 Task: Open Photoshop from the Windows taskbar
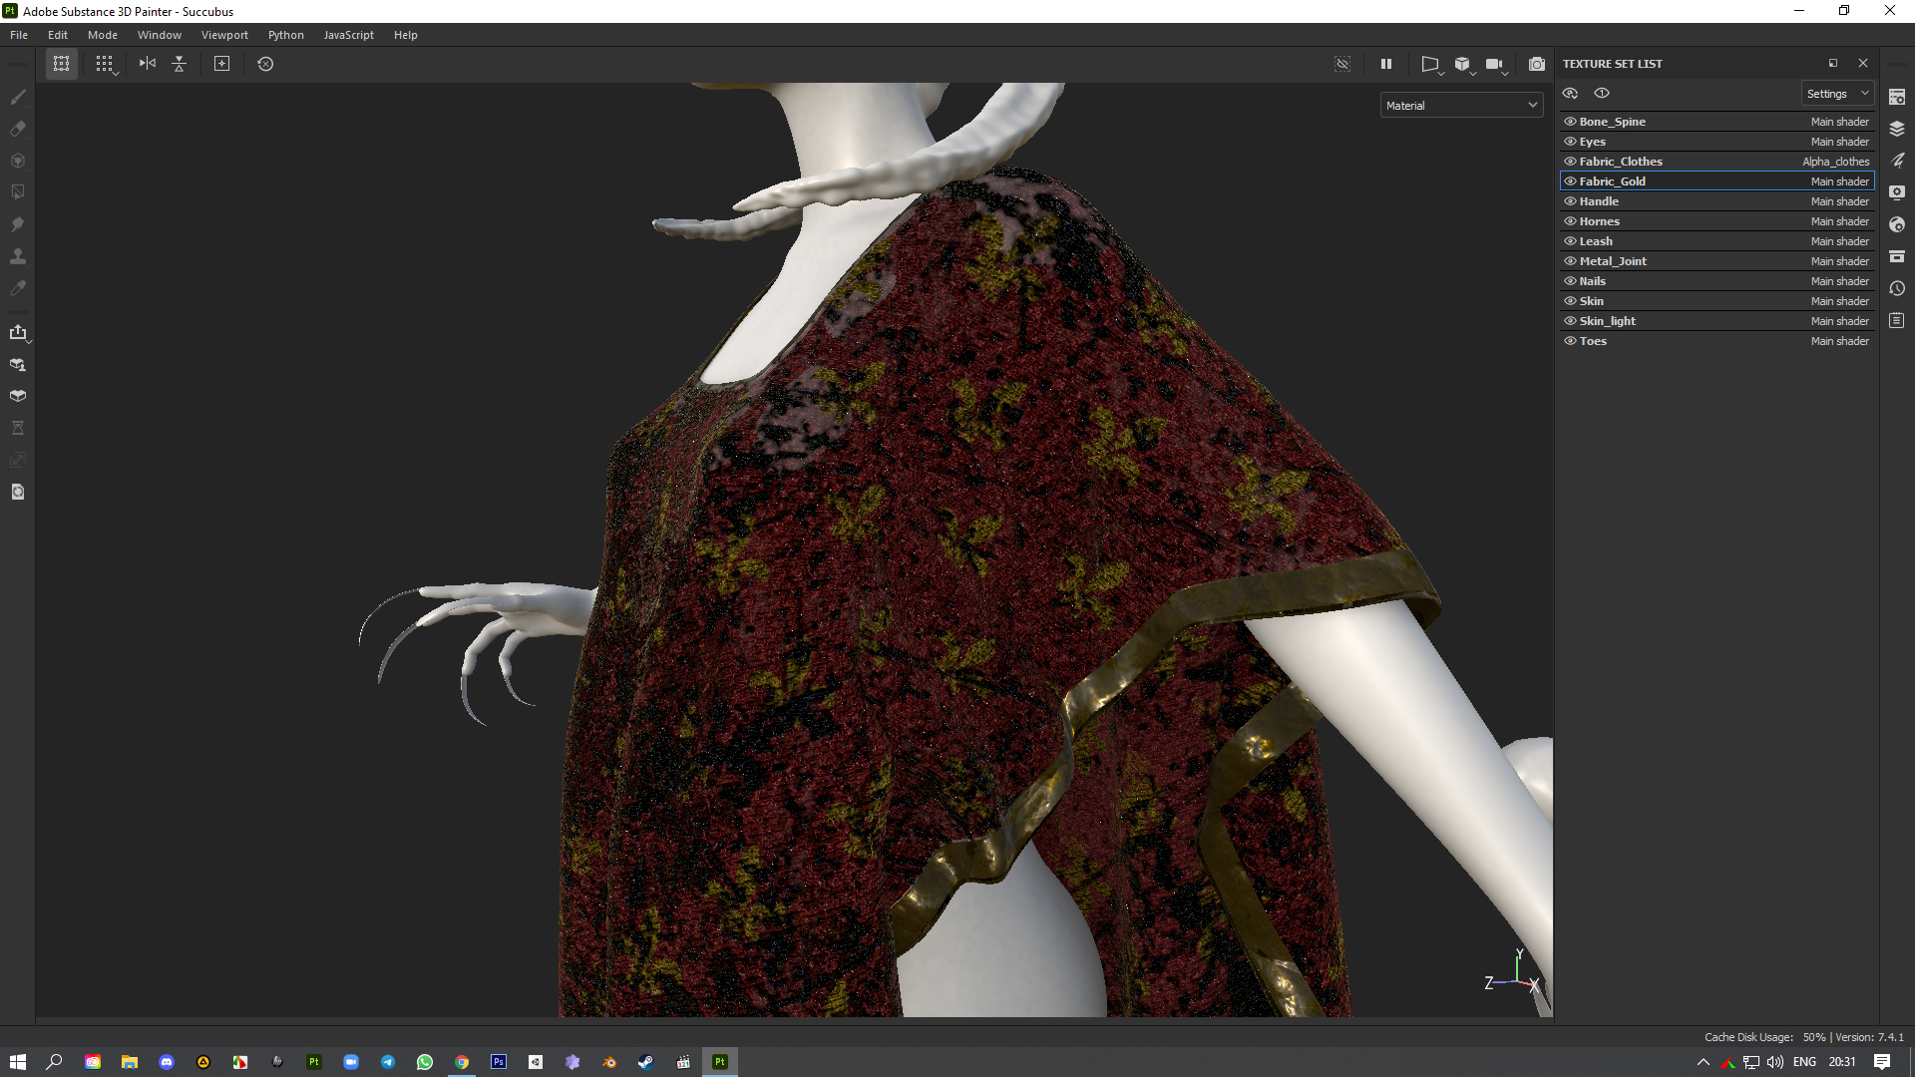point(499,1062)
